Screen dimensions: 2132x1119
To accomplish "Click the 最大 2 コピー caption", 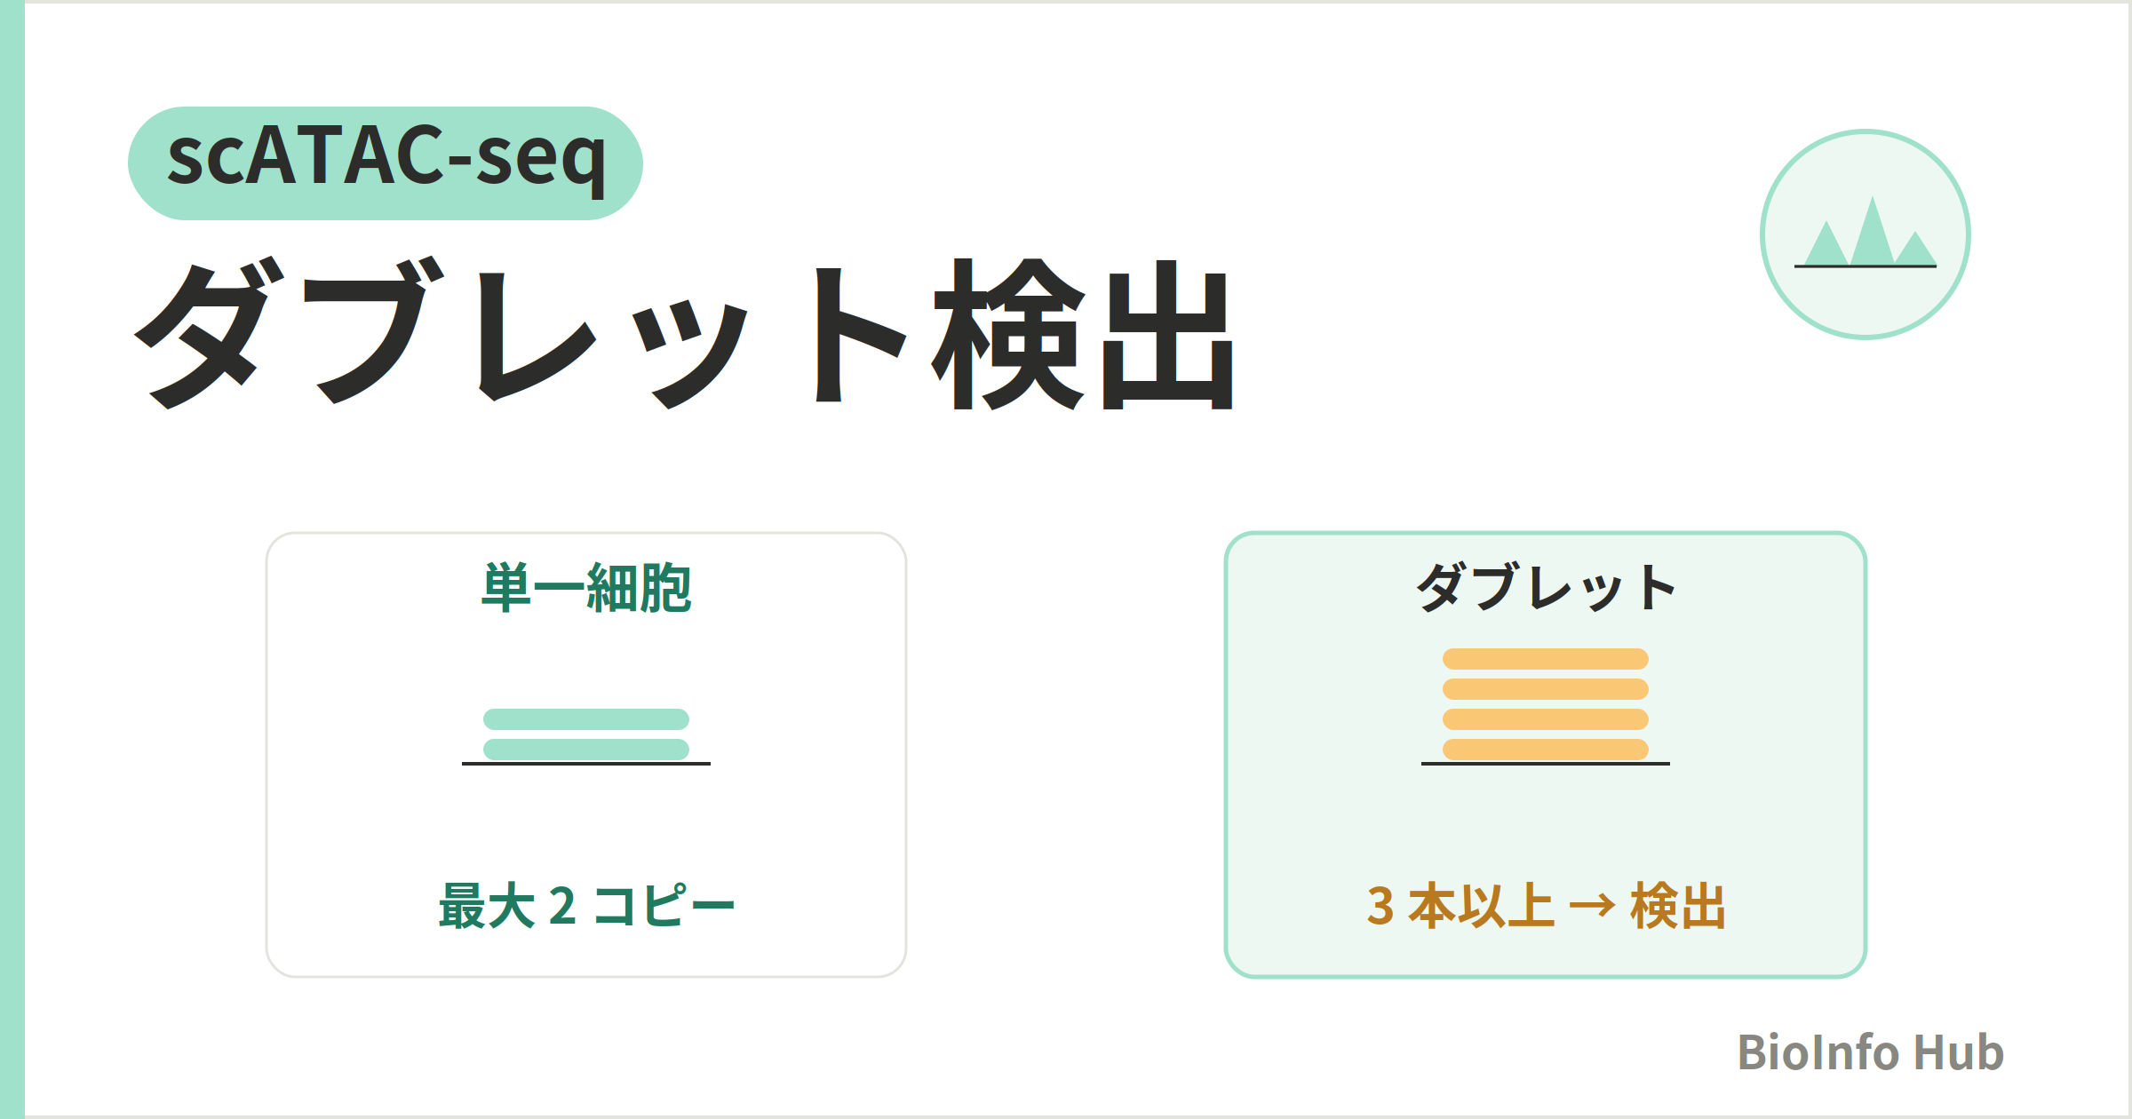I will pyautogui.click(x=586, y=906).
